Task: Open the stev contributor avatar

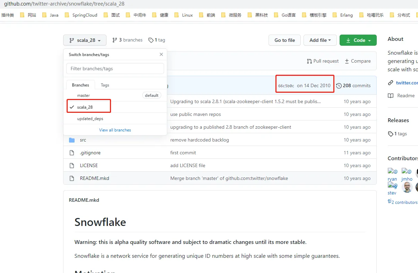Action: 392,189
